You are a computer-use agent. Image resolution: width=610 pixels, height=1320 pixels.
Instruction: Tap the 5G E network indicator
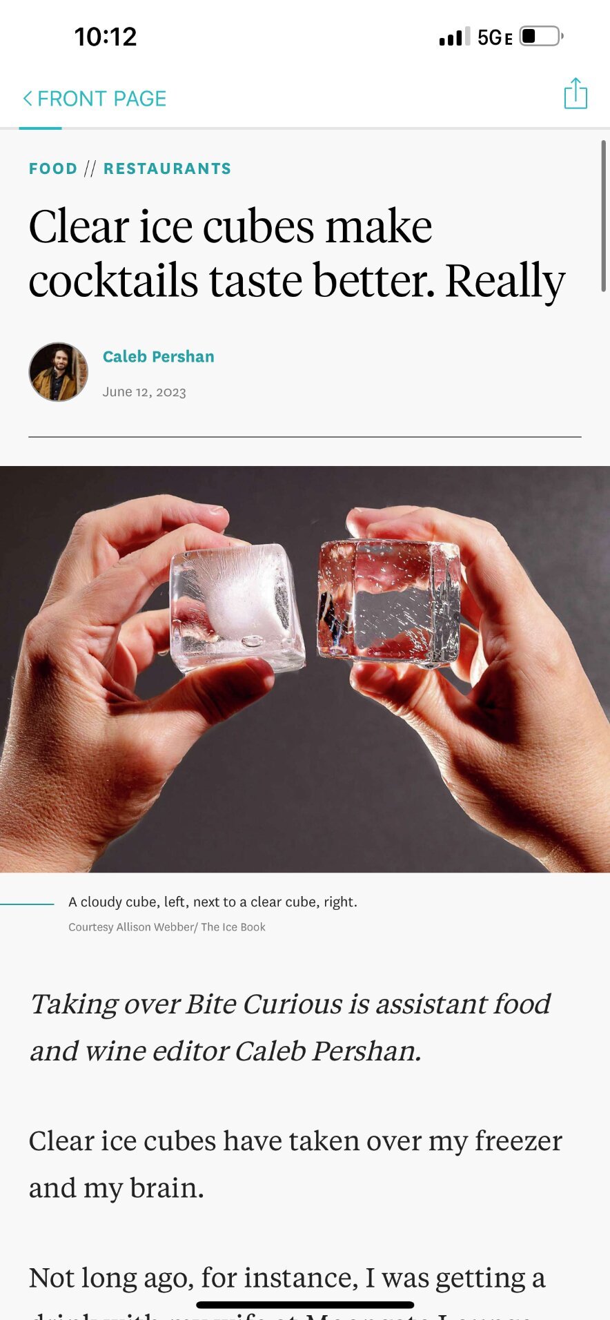pyautogui.click(x=495, y=37)
